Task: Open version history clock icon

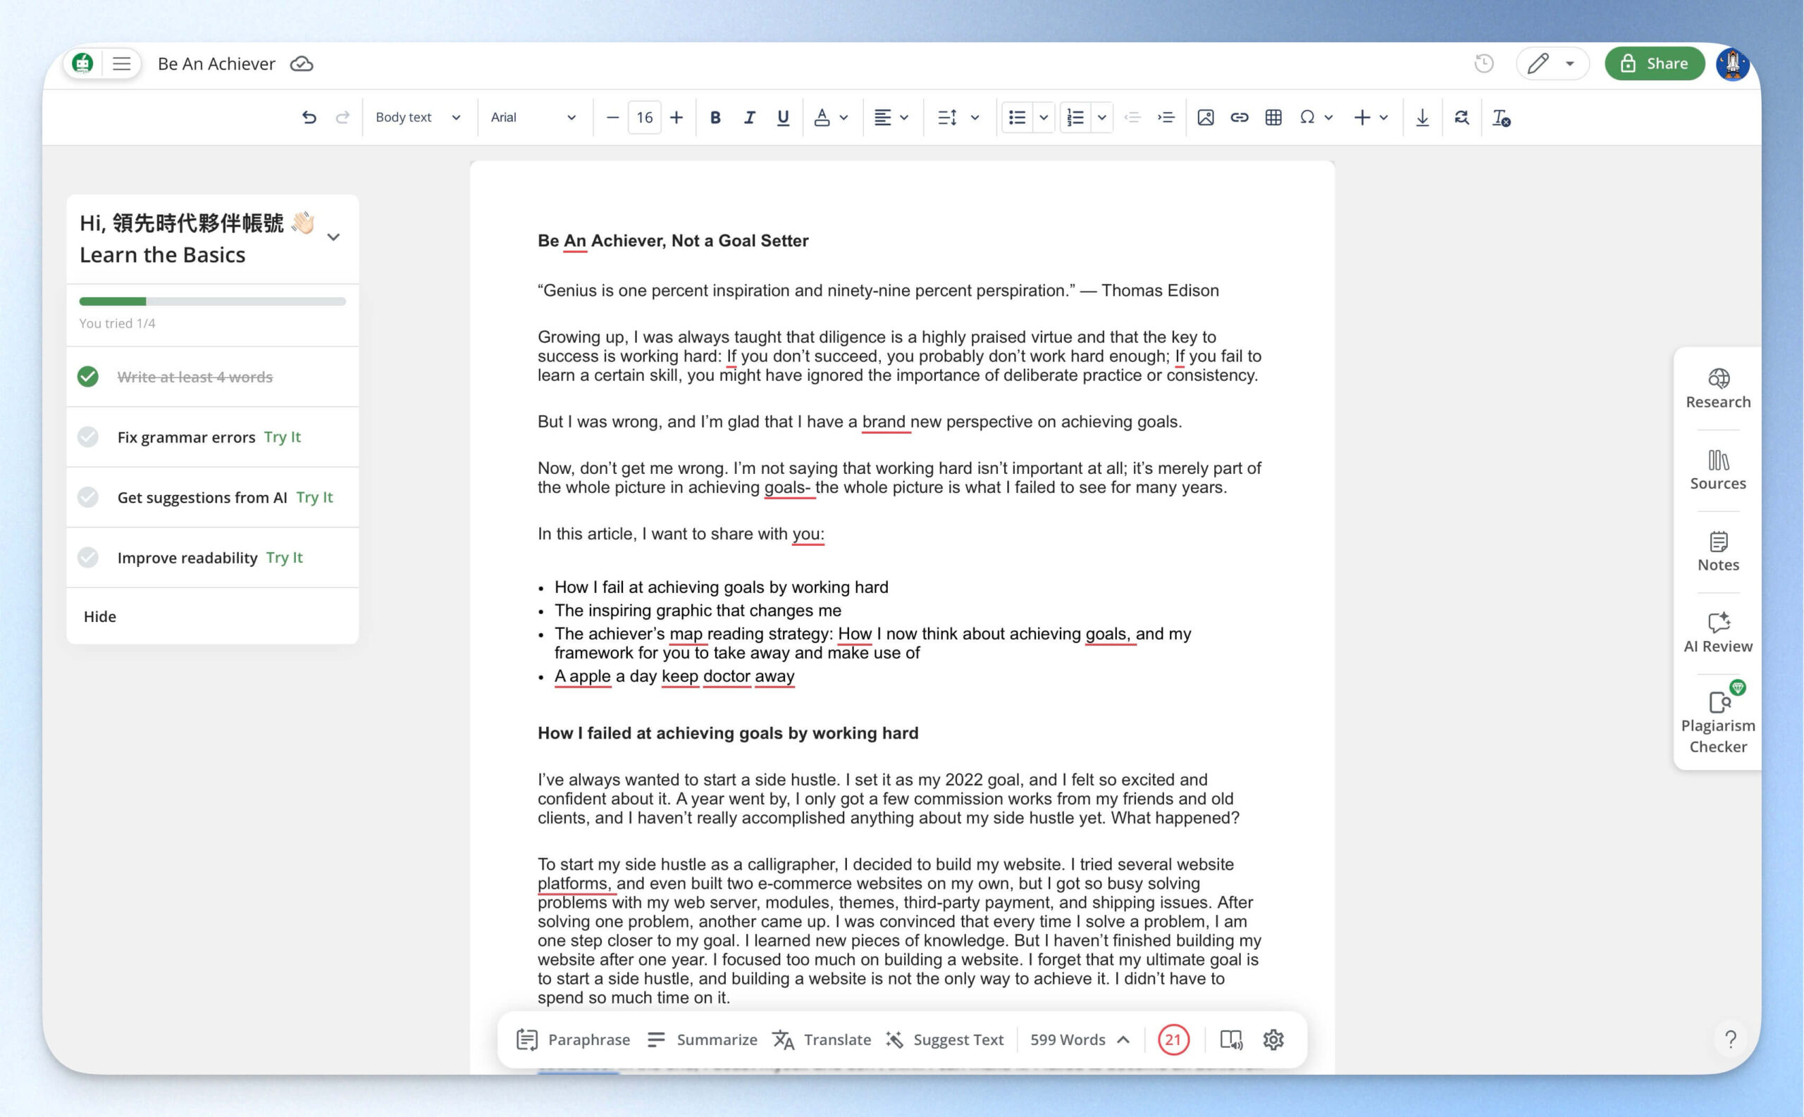Action: click(x=1483, y=63)
